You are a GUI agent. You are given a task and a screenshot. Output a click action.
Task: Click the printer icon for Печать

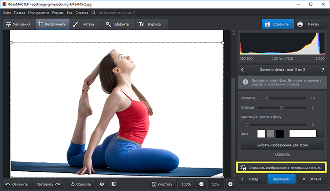[x=300, y=24]
